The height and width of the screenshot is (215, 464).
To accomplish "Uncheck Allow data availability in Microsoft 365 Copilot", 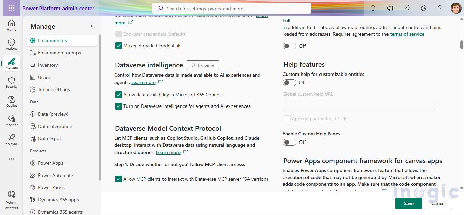I will [x=119, y=95].
